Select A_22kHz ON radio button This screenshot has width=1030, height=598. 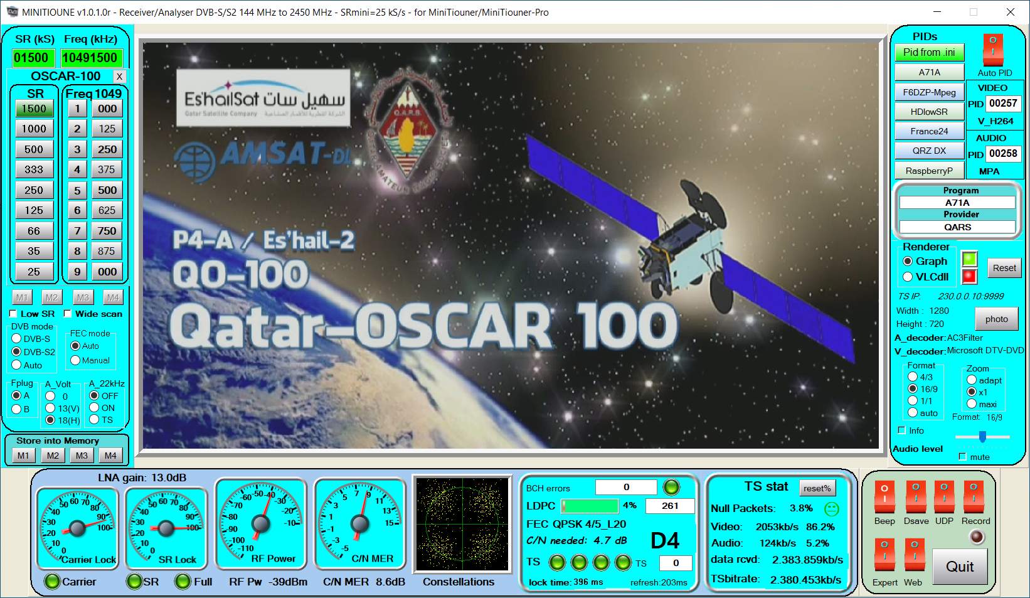pos(94,407)
